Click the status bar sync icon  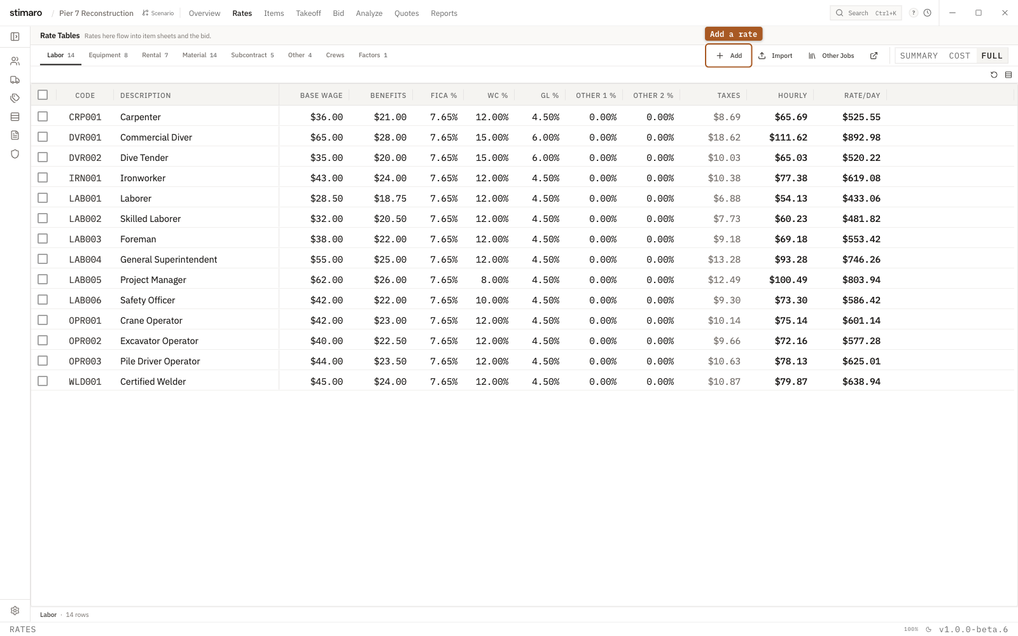click(928, 630)
